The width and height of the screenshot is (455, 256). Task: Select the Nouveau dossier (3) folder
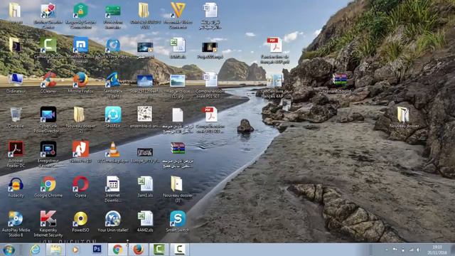tap(176, 184)
